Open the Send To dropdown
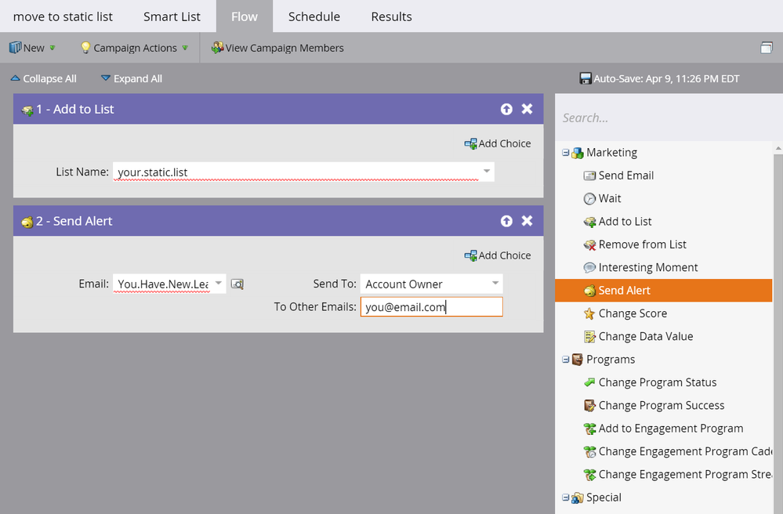 pyautogui.click(x=495, y=284)
